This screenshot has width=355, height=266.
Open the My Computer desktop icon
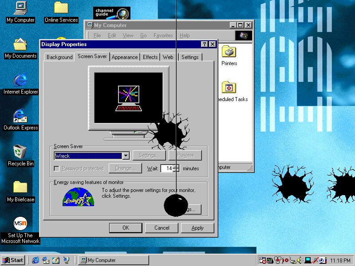20,8
